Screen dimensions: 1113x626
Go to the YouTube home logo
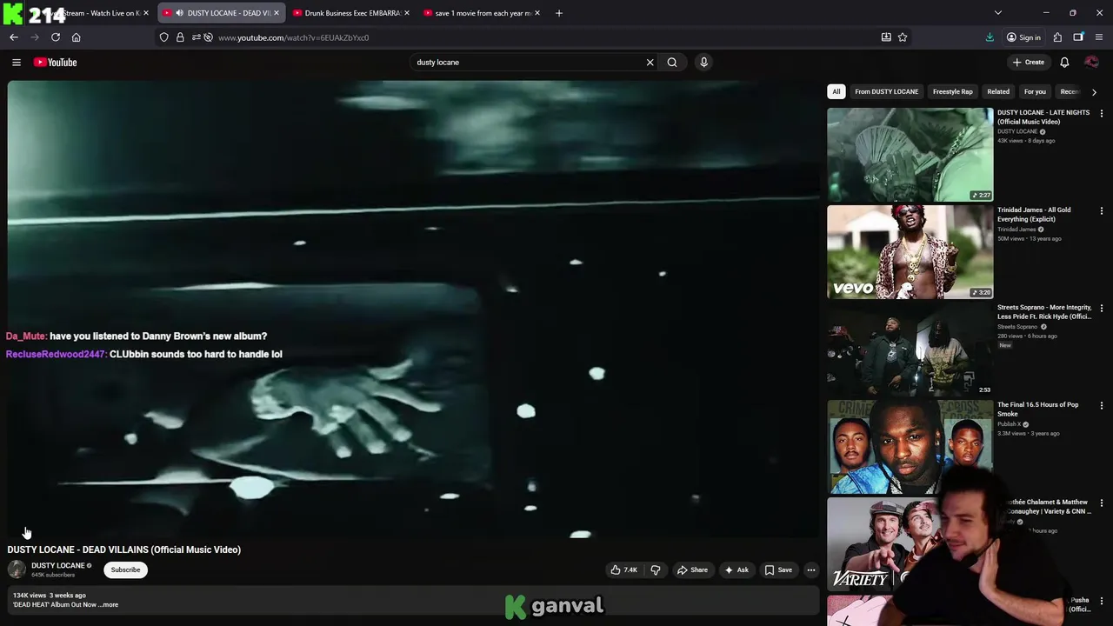tap(55, 62)
